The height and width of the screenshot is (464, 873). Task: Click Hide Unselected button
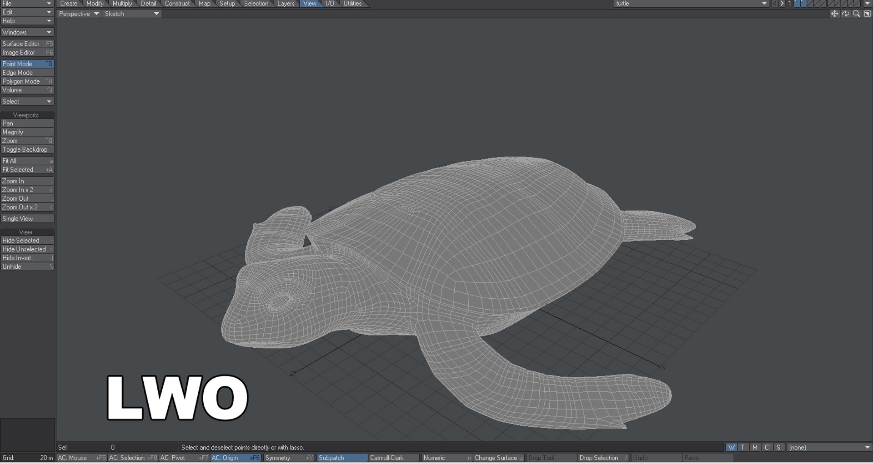pyautogui.click(x=27, y=249)
